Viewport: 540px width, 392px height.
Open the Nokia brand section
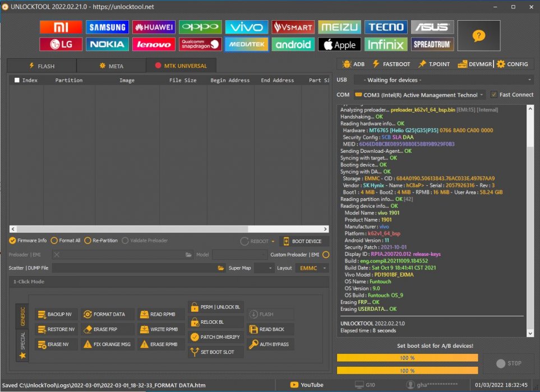click(x=107, y=44)
